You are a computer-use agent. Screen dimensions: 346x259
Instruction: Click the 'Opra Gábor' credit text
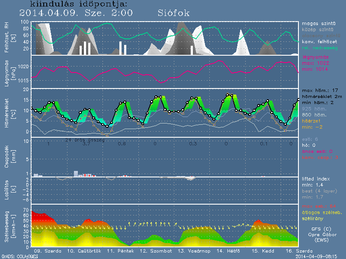click(x=322, y=235)
